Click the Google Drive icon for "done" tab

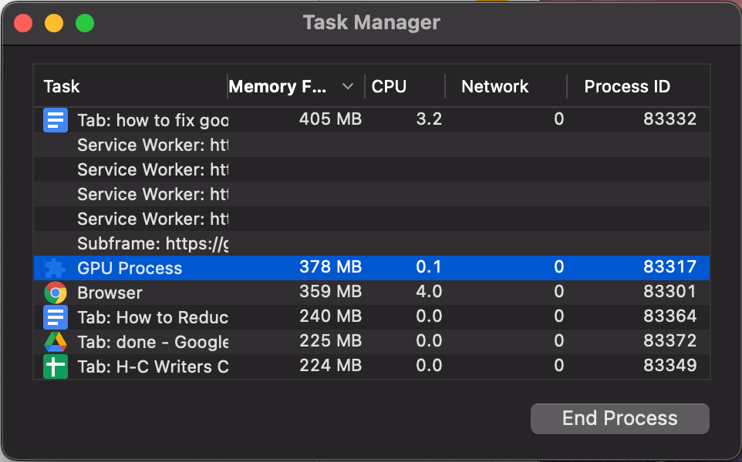click(x=56, y=342)
